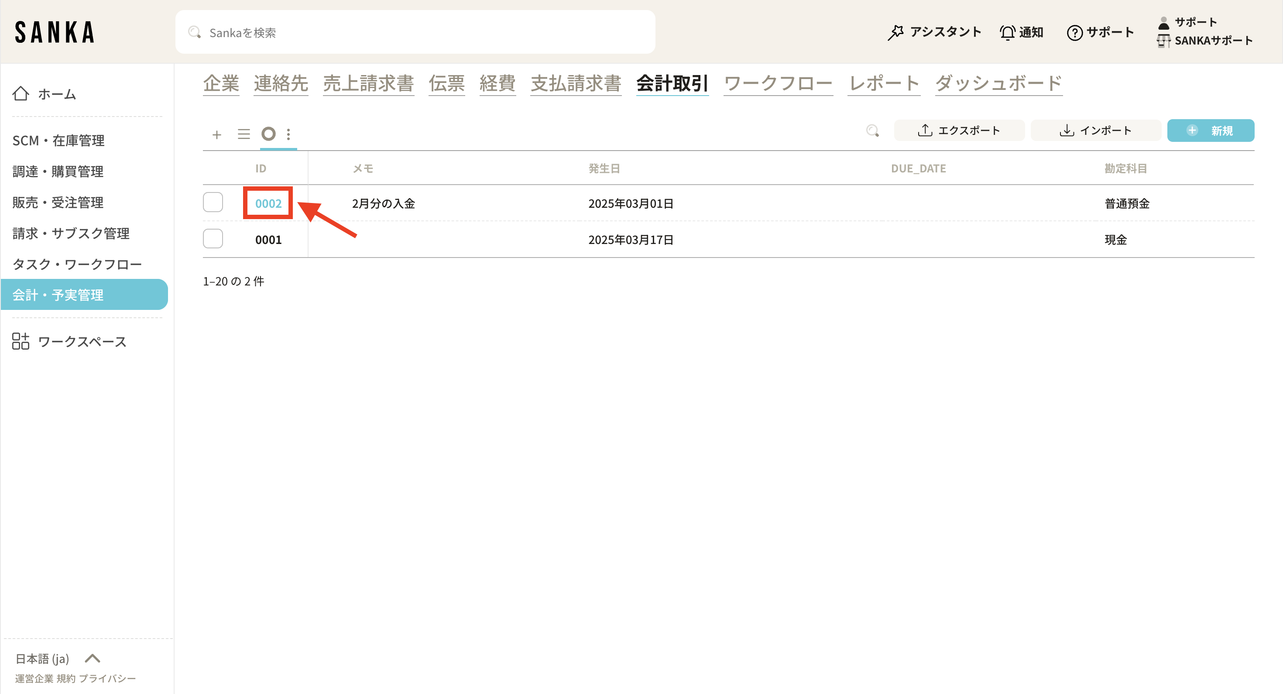Click the plus icon to add view
Screen dimensions: 1283x694
click(216, 134)
